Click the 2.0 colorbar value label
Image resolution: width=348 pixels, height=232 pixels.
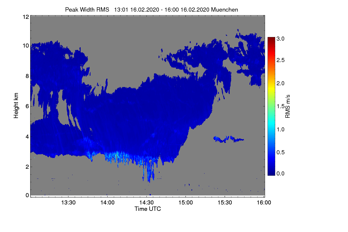tap(281, 83)
